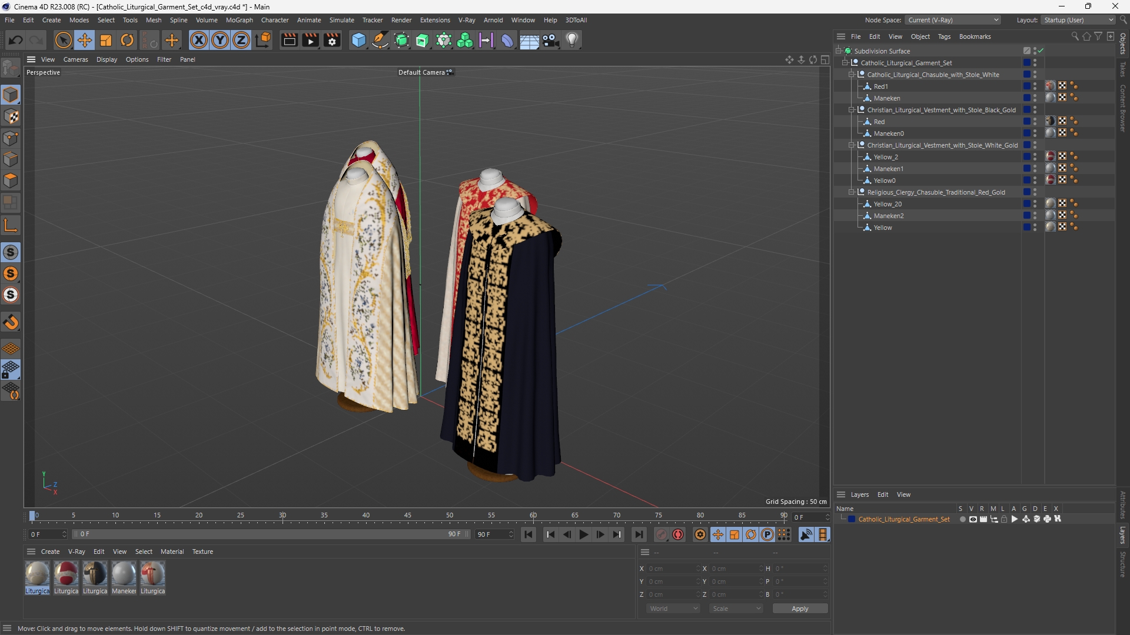The height and width of the screenshot is (635, 1130).
Task: Activate the Move tool in toolbar
Action: 85,40
